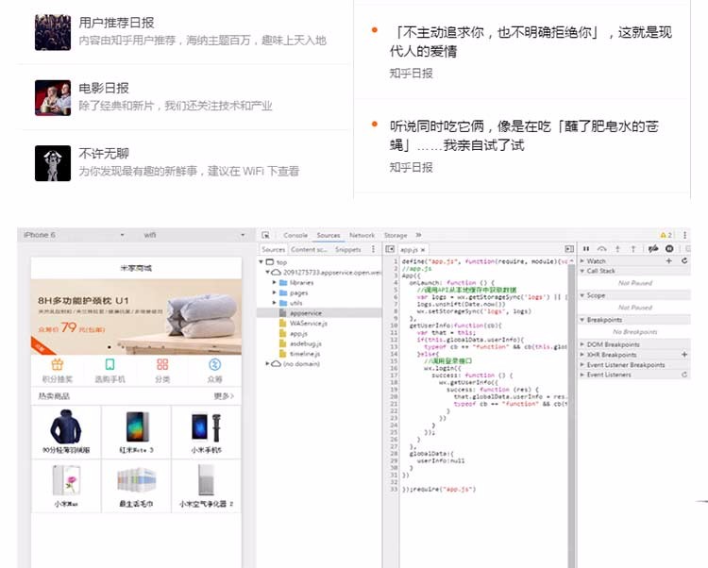Expand the libraries folder
The width and height of the screenshot is (708, 568).
point(274,282)
